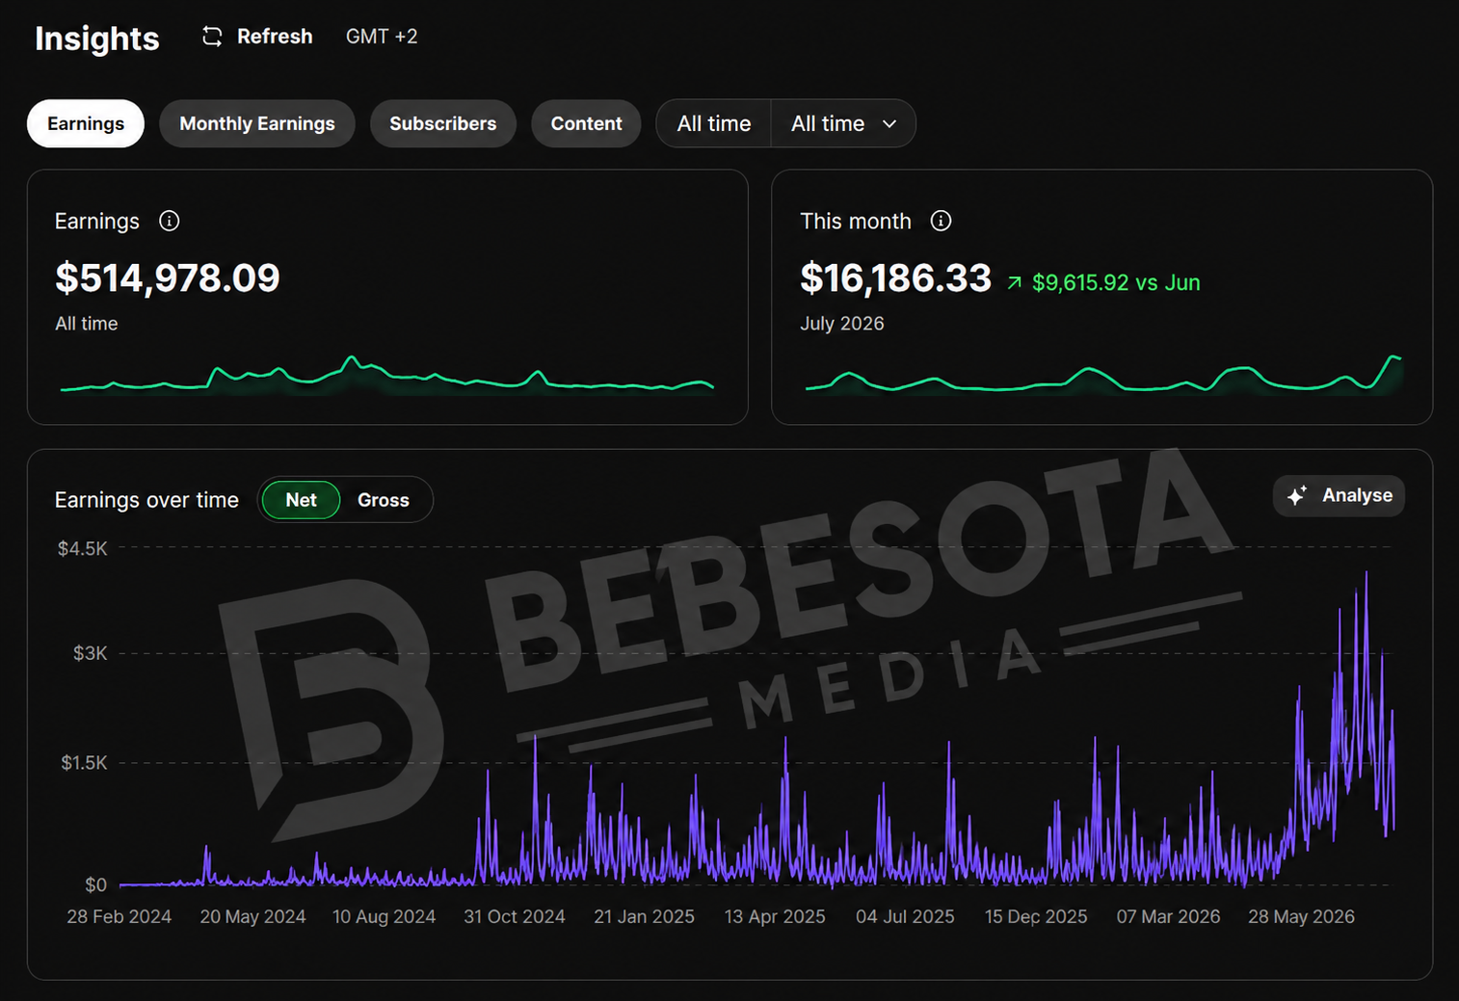Open info icon beside Earnings label

pyautogui.click(x=169, y=221)
